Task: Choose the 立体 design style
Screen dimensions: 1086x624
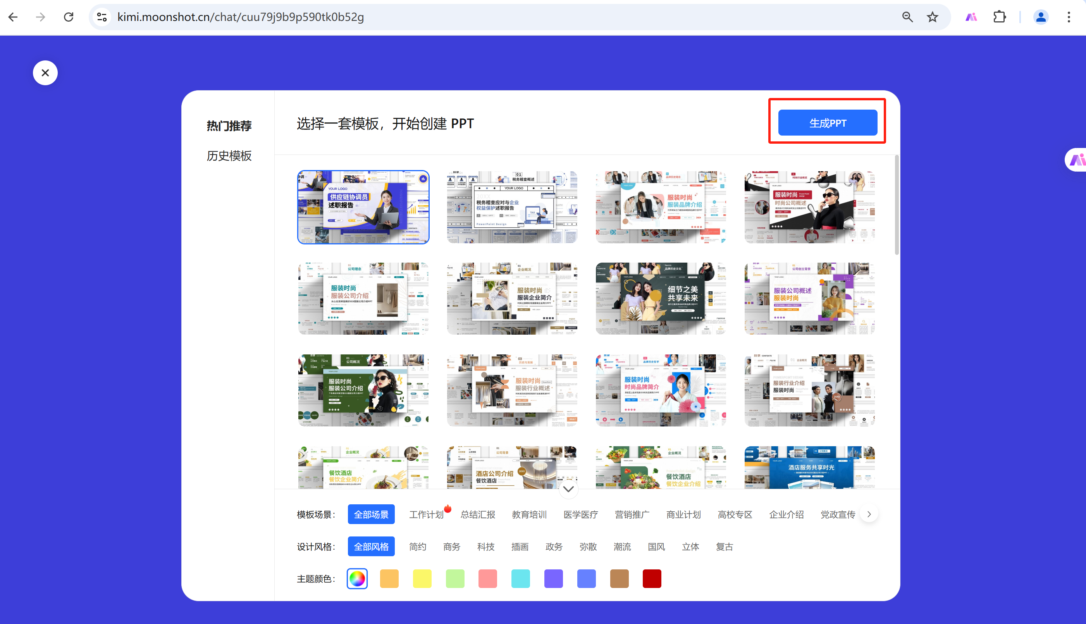Action: (690, 547)
